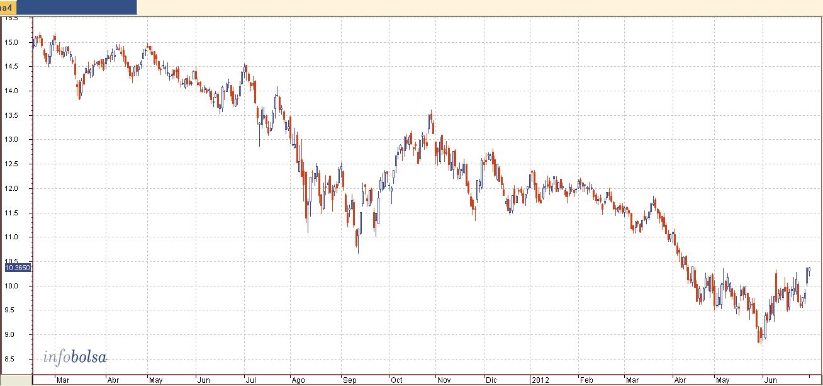Click the 15.0 price axis label
The image size is (823, 386).
point(11,42)
